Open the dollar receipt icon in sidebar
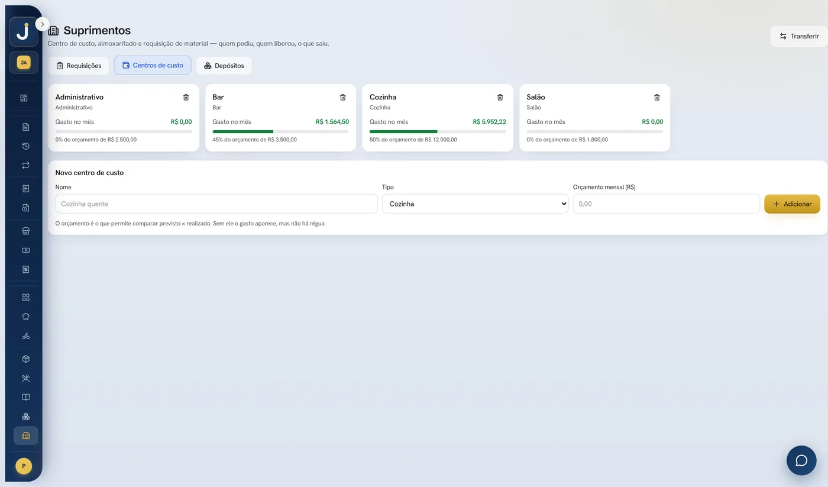Image resolution: width=828 pixels, height=487 pixels. (x=25, y=269)
